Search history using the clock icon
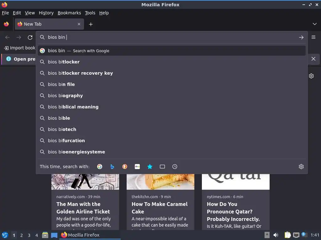This screenshot has height=240, width=321. [175, 167]
